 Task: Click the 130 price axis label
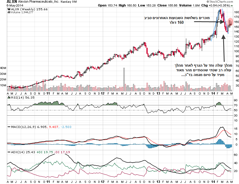[x=237, y=37]
